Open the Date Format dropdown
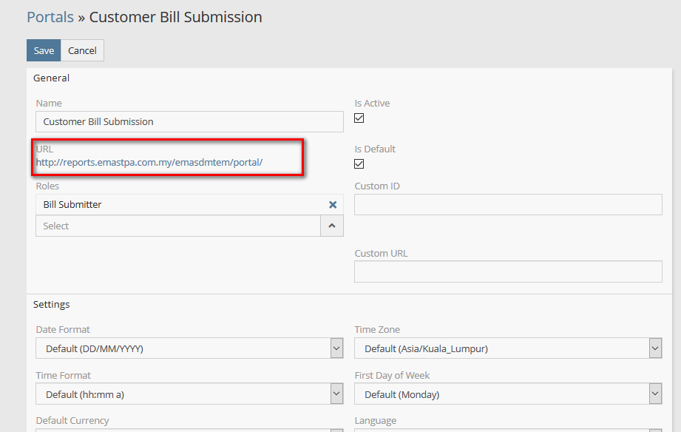681x432 pixels. click(x=181, y=348)
